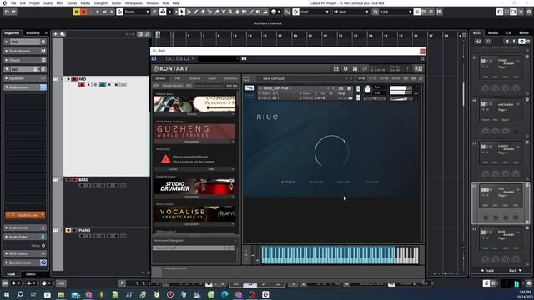Click the Quantize Q icon
Viewport: 534px width, 300px height.
point(375,12)
